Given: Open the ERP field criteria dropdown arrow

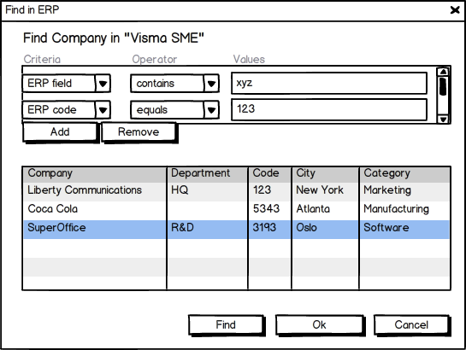Looking at the screenshot, I should click(103, 84).
